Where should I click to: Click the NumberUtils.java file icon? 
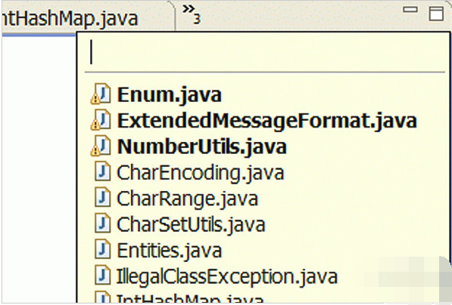pos(101,146)
